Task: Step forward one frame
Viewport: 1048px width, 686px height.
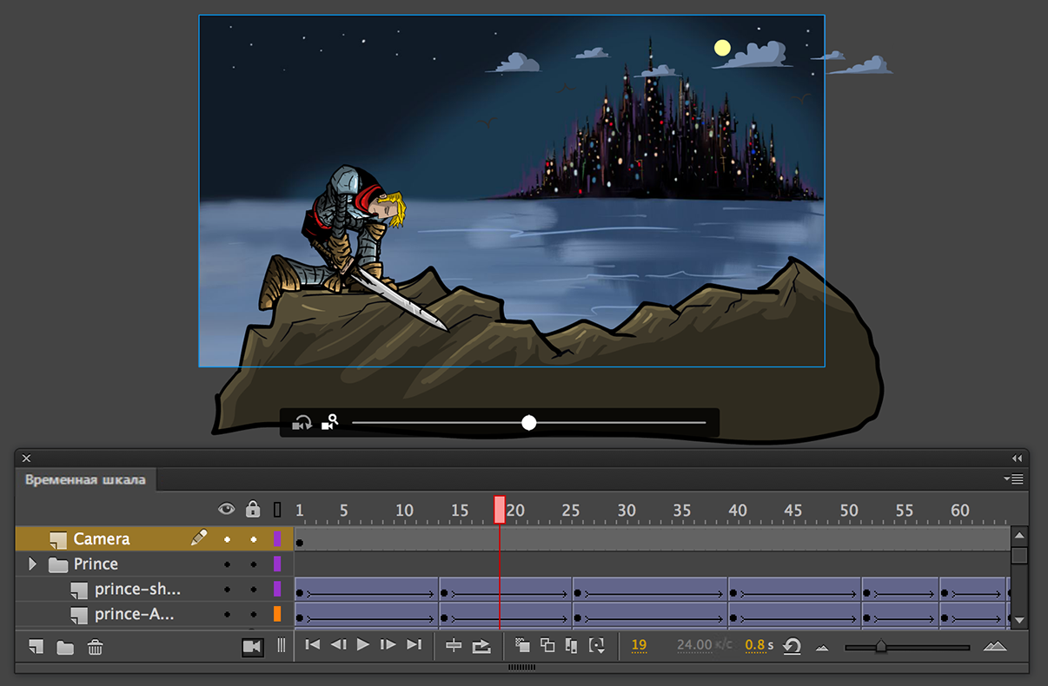Action: 388,644
